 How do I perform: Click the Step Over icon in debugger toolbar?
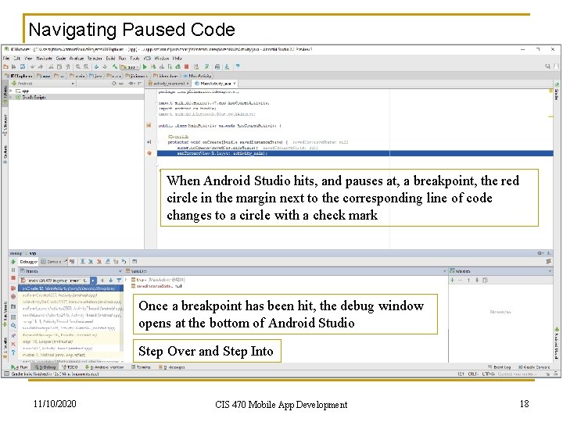83,261
